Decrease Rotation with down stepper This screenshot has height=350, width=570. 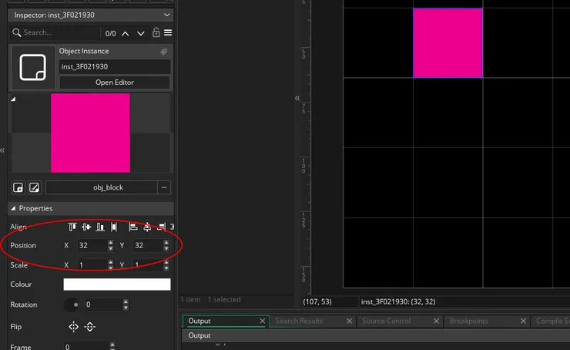pos(126,308)
